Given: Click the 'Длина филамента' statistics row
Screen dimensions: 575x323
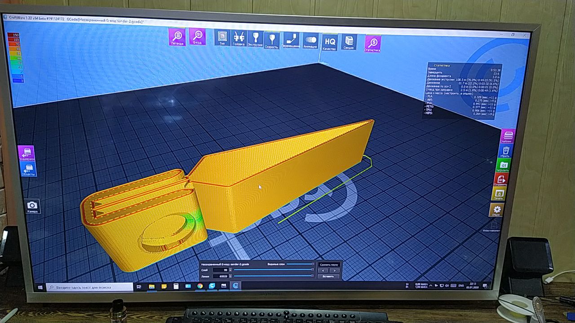Looking at the screenshot, I should [x=463, y=76].
